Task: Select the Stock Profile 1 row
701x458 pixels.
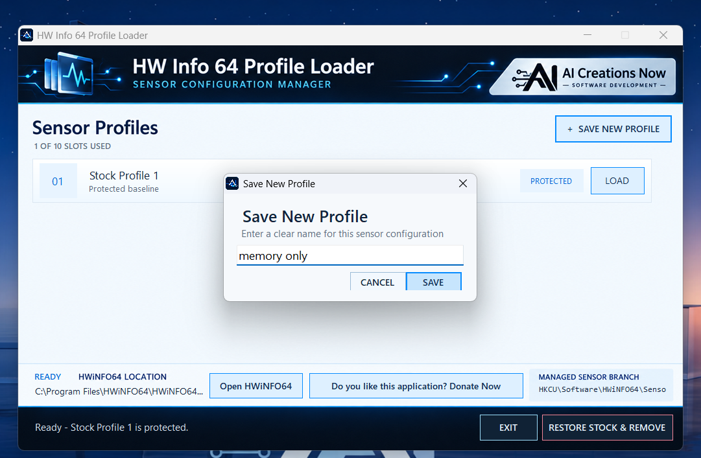Action: 342,181
